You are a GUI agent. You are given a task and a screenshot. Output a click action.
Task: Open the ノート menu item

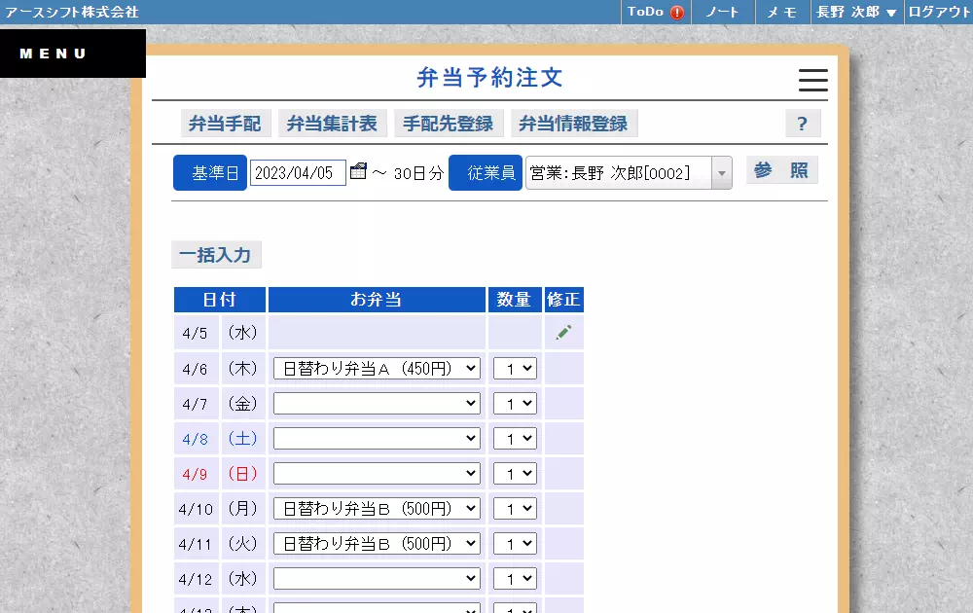pos(723,13)
